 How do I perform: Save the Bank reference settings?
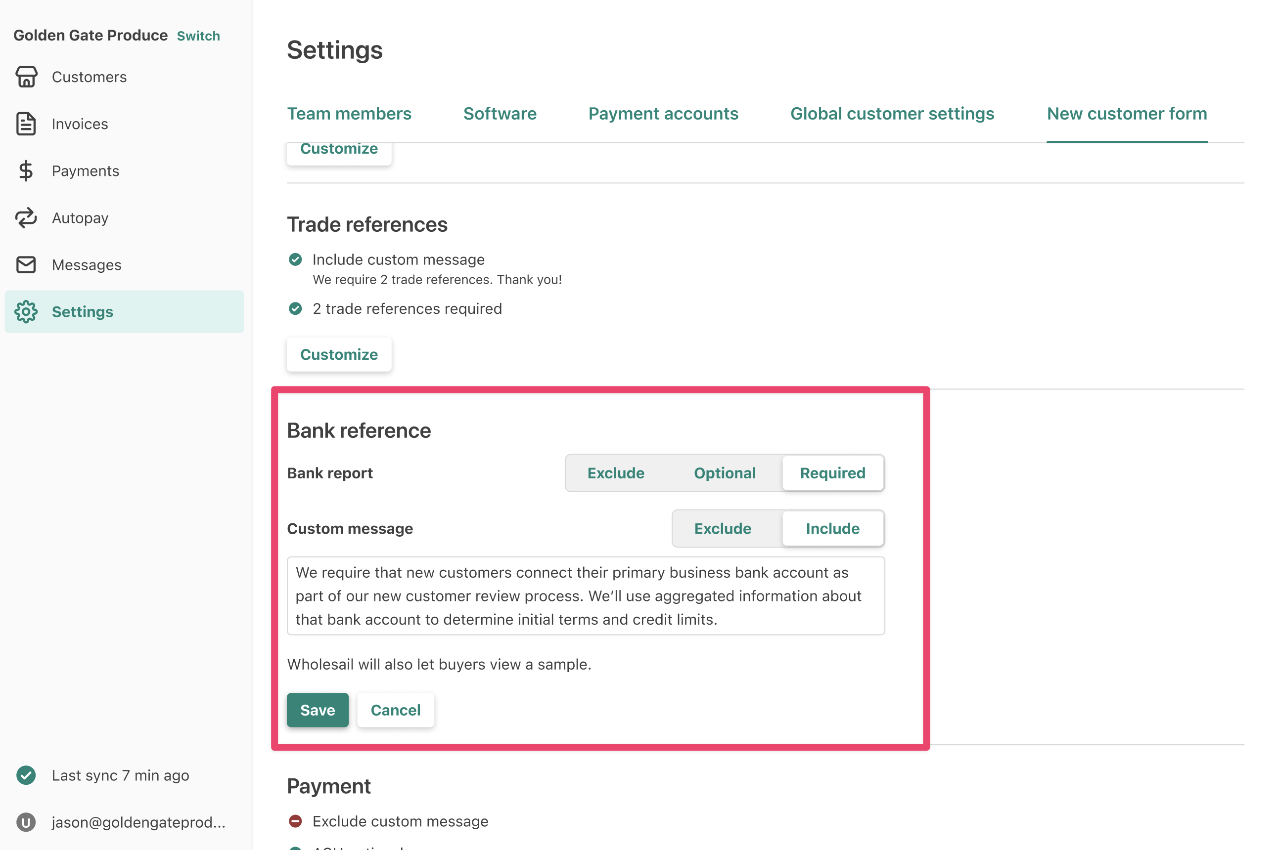318,710
